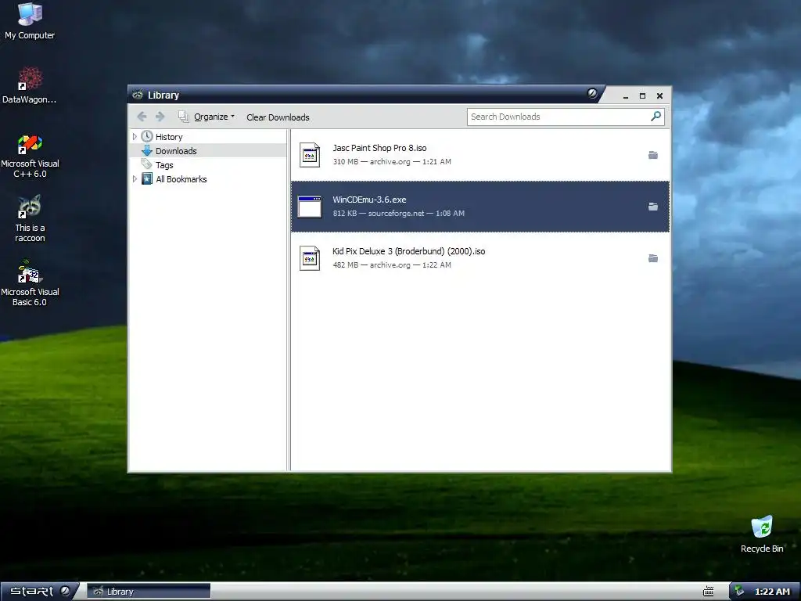Open containing folder for Kid Pix Deluxe 3
801x601 pixels.
point(653,258)
